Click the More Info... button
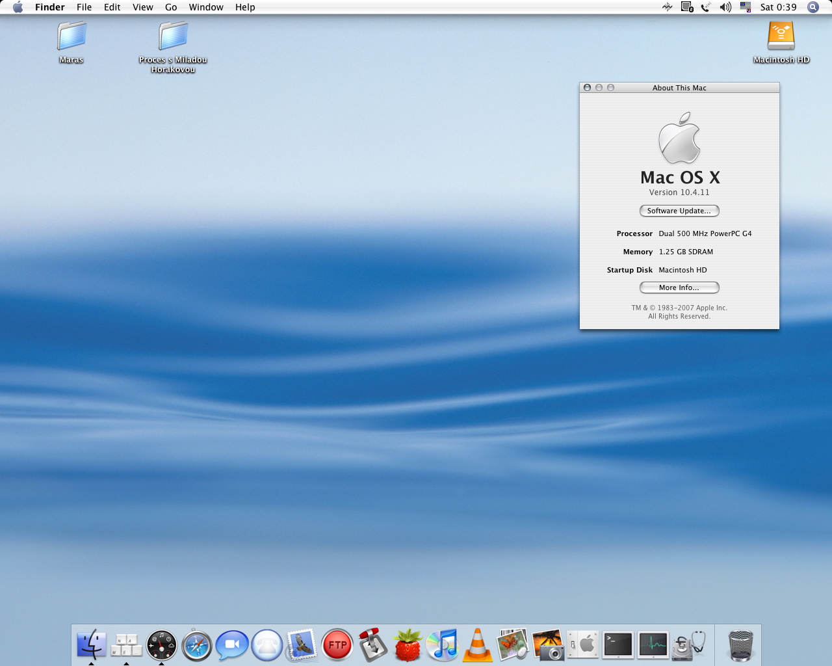The height and width of the screenshot is (666, 832). (679, 287)
